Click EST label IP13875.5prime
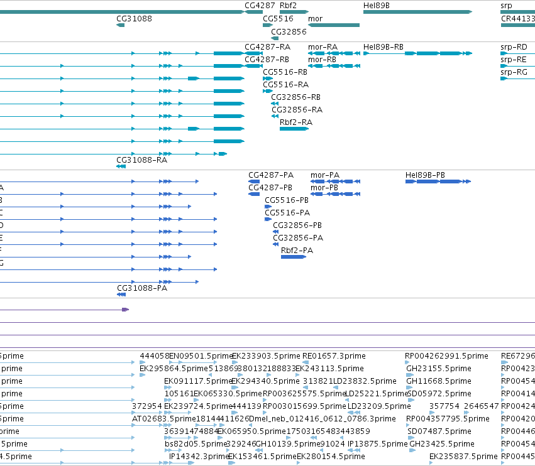Image resolution: width=535 pixels, height=466 pixels. coord(377,444)
